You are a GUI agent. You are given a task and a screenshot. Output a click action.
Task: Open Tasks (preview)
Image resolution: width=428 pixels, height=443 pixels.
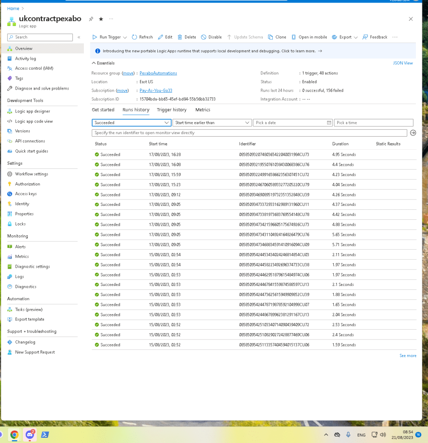29,309
